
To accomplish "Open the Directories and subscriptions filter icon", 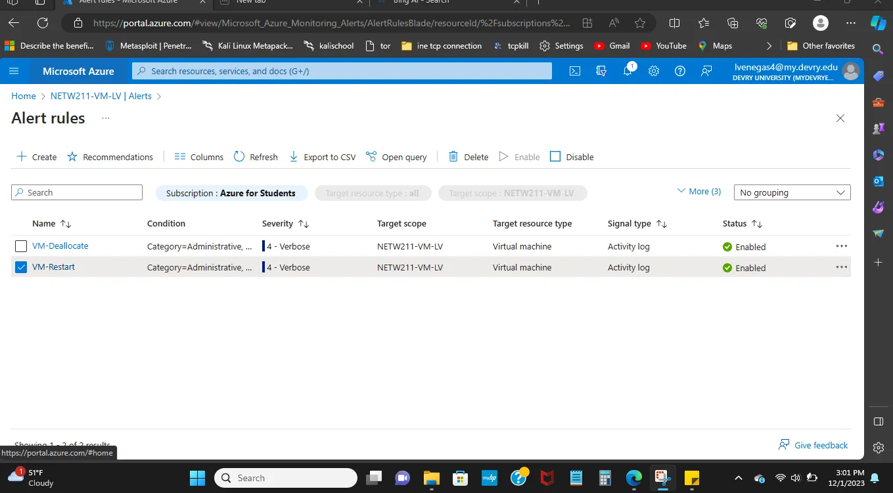I will pos(601,71).
